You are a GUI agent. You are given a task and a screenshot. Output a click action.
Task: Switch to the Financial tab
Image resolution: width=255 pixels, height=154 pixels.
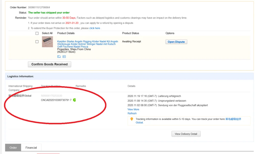pos(31,148)
